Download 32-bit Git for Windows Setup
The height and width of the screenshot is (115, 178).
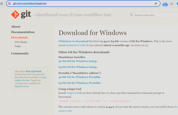(78, 61)
